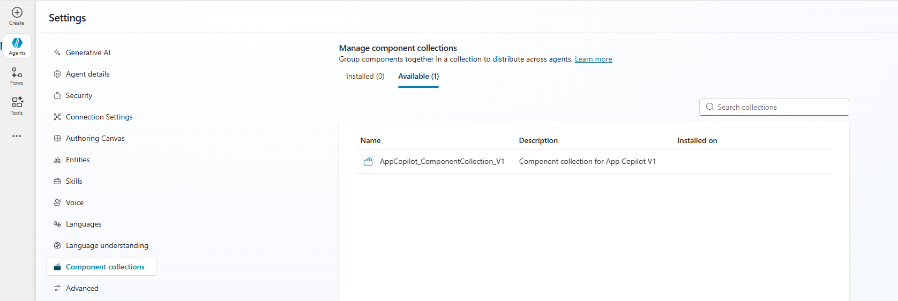Open the Tools panel icon
Viewport: 898px width, 301px height.
[x=17, y=106]
